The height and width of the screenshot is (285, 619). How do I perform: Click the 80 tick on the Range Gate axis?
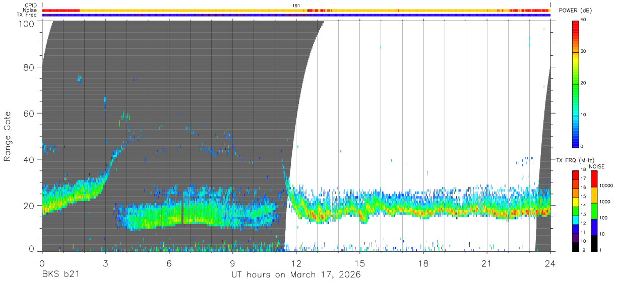click(30, 67)
